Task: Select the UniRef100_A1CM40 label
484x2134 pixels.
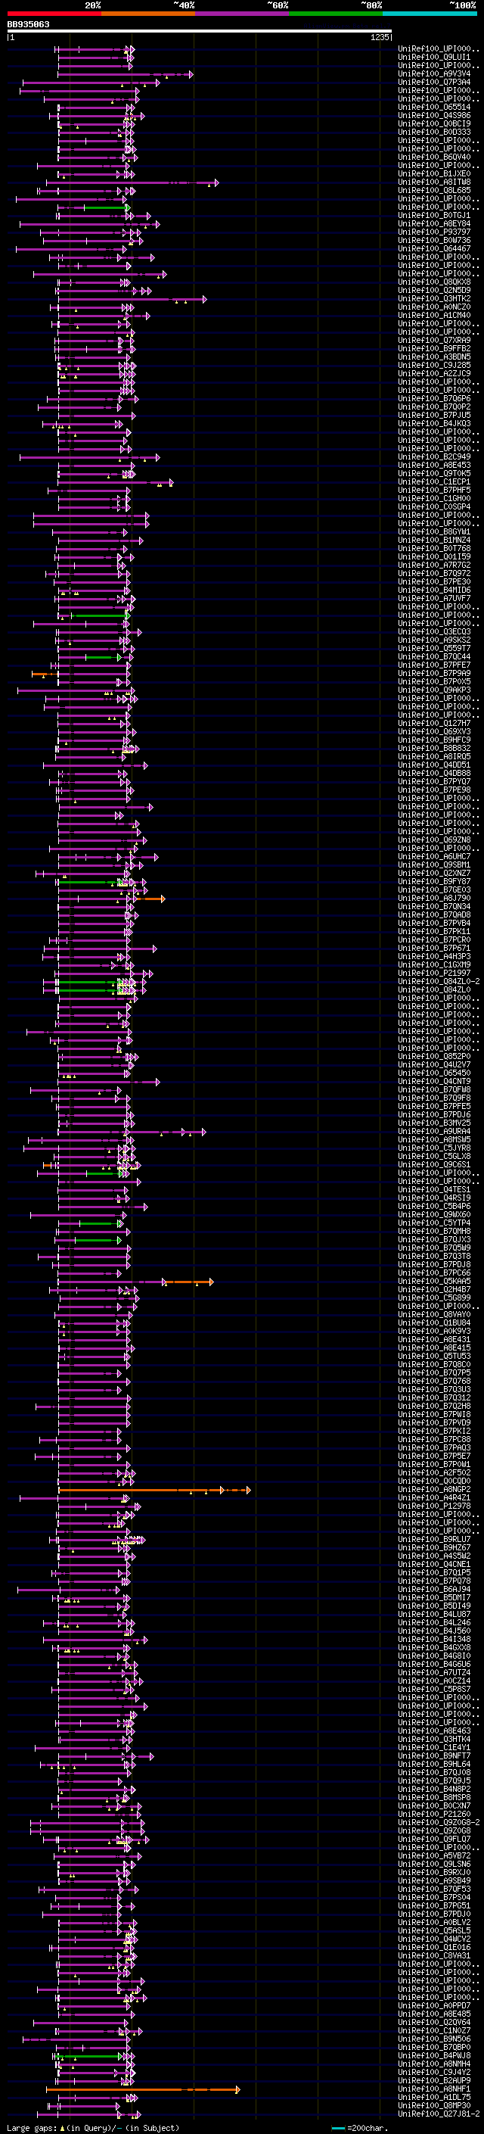Action: tap(434, 316)
